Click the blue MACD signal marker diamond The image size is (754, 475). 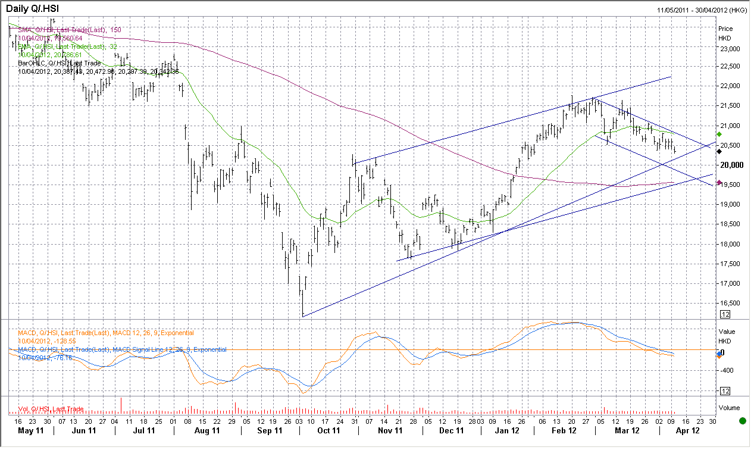pos(718,353)
